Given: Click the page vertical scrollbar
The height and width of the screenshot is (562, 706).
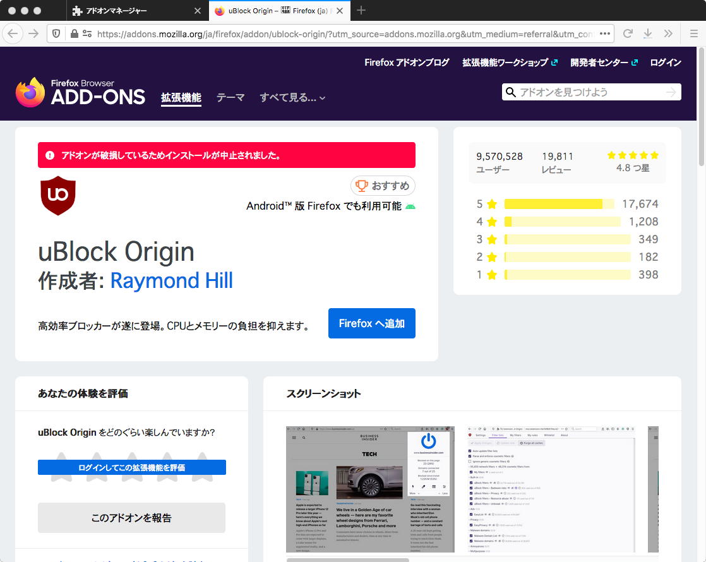Looking at the screenshot, I should (702, 106).
